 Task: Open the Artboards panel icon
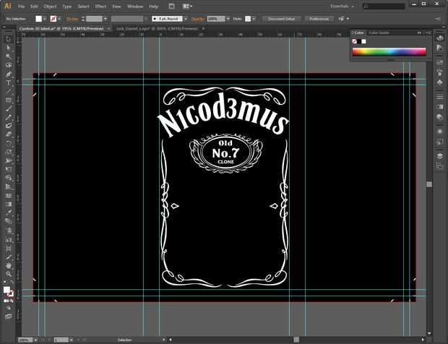440,165
